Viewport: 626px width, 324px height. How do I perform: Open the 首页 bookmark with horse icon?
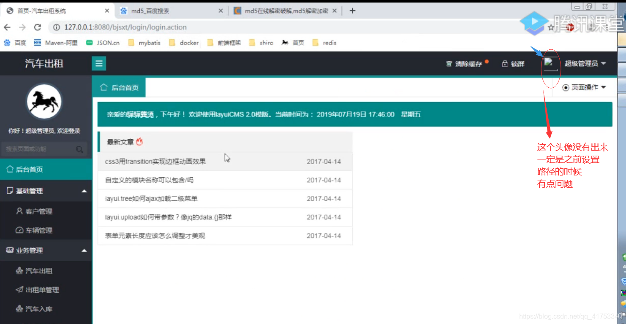pyautogui.click(x=293, y=43)
